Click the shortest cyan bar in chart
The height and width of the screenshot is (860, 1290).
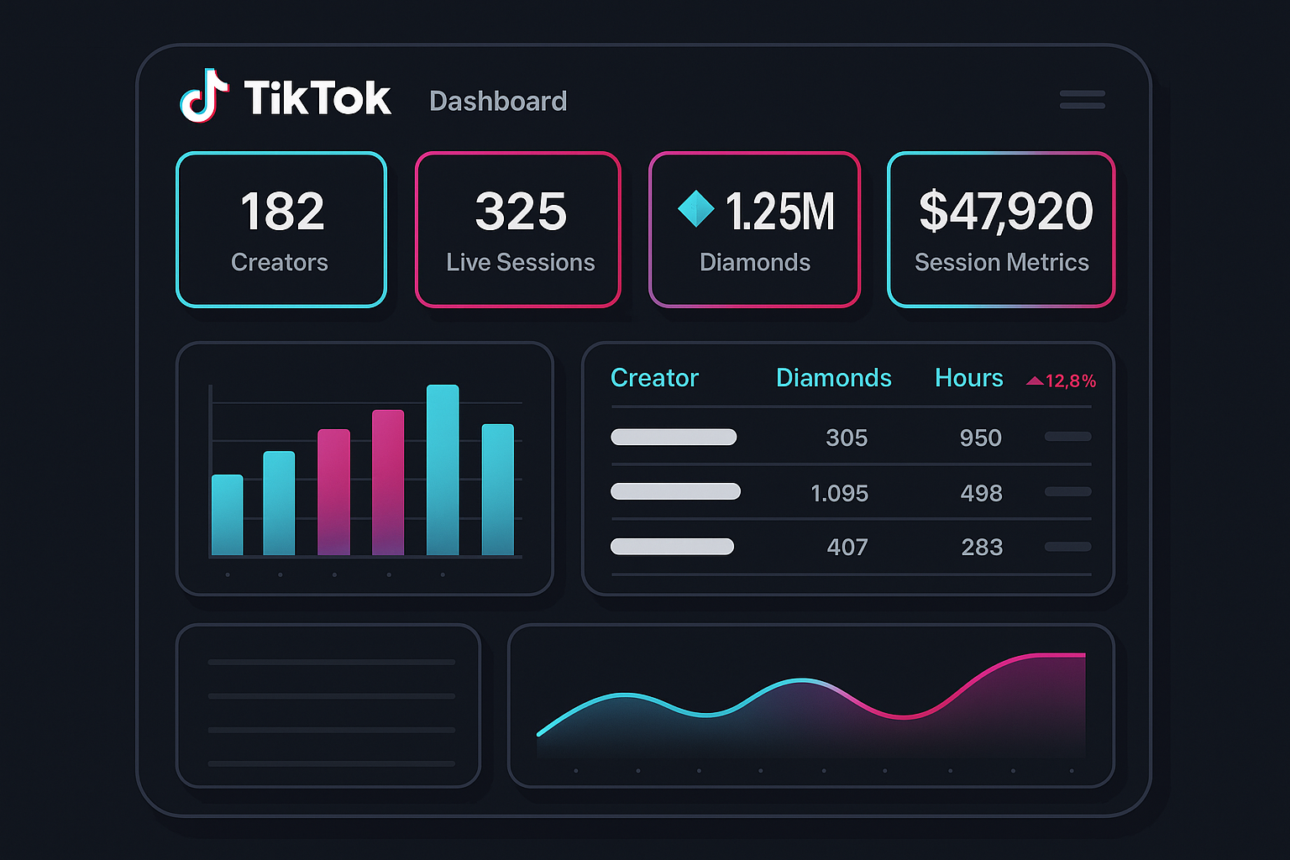click(227, 515)
